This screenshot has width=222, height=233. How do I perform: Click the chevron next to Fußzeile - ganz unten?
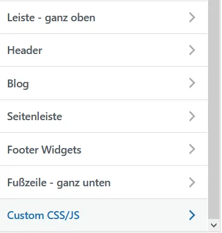point(192,182)
